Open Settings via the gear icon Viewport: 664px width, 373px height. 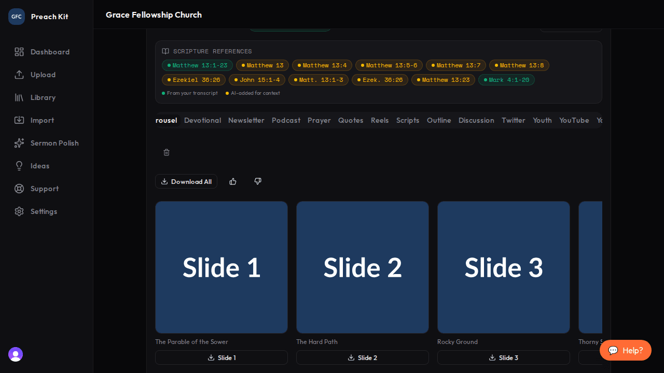coord(19,211)
